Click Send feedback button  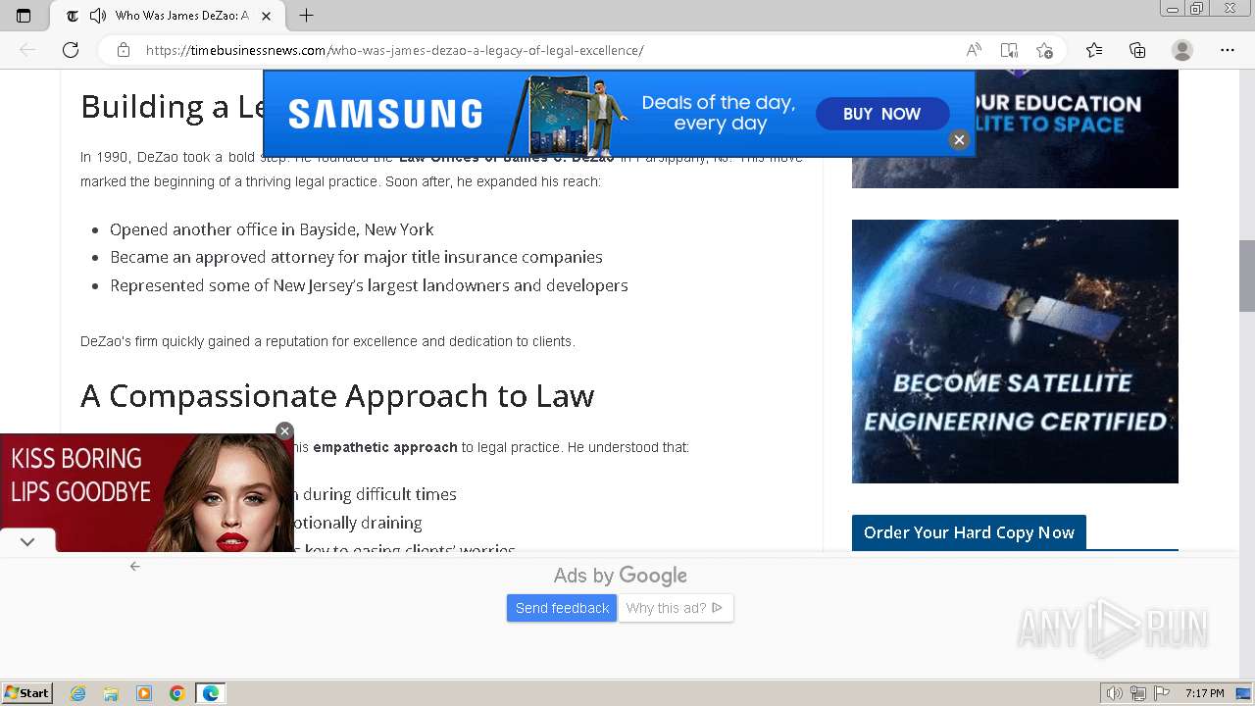[x=562, y=608]
